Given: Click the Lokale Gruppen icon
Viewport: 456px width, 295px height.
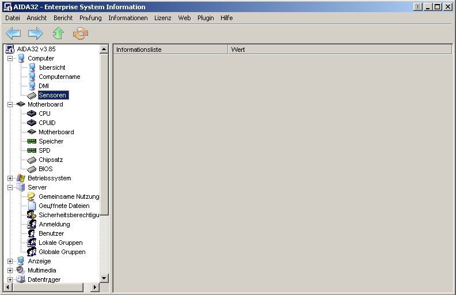Looking at the screenshot, I should coord(32,243).
